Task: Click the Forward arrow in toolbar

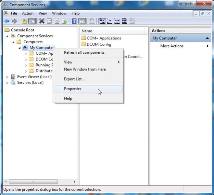Action: 14,21
